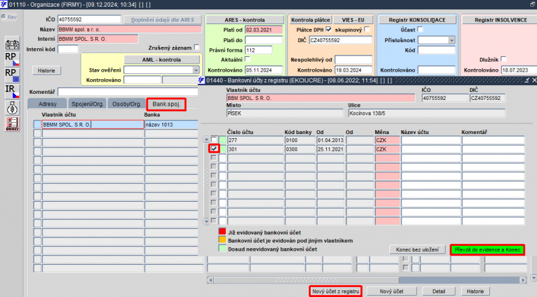Select the bank code 0300 cell
Viewport: 537px width, 297px height.
click(x=299, y=150)
